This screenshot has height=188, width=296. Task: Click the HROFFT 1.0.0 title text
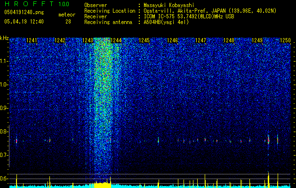pyautogui.click(x=37, y=4)
